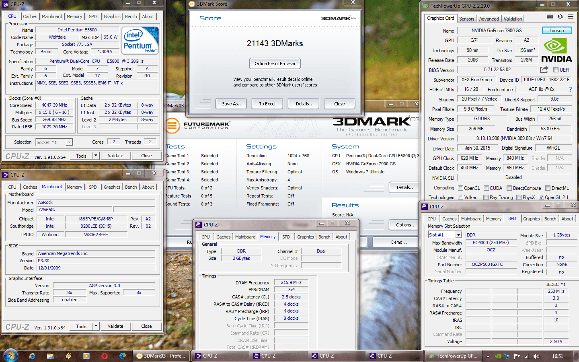Enable the UEFI checkbox in GPU-Z

tap(556, 70)
